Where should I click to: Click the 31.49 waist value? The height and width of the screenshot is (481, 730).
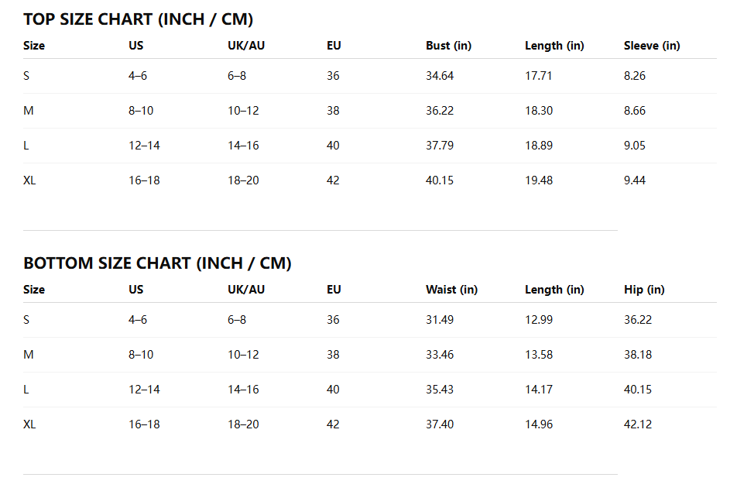coord(440,320)
